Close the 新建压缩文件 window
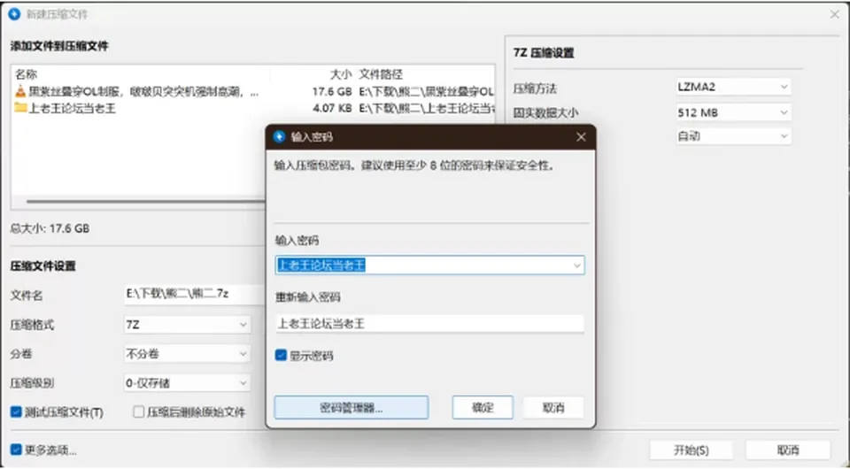Image resolution: width=850 pixels, height=469 pixels. pos(835,15)
